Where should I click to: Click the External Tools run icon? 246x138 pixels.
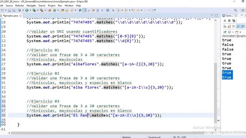pos(42,10)
